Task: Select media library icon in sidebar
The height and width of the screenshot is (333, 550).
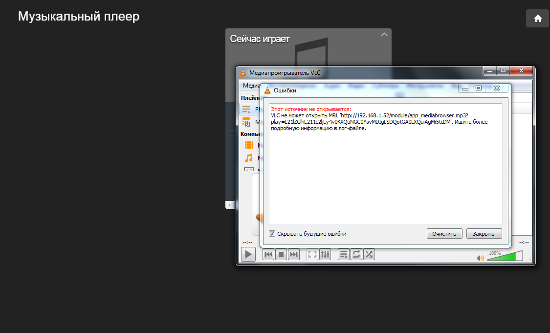Action: (246, 122)
